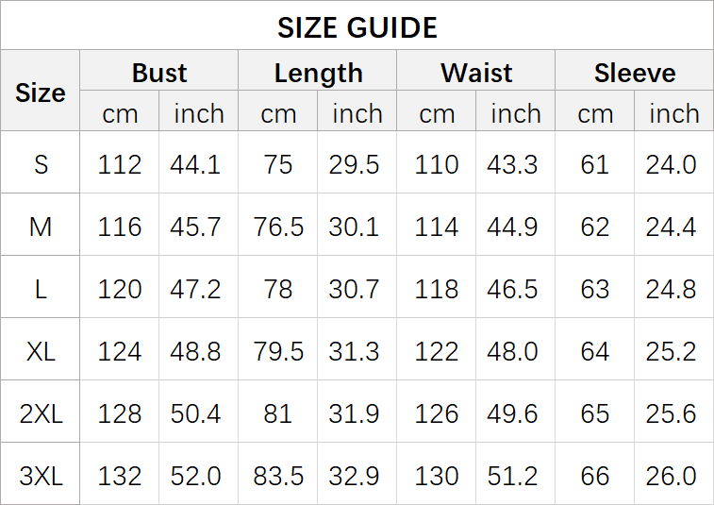Click the Waist column header
The height and width of the screenshot is (505, 714).
(x=476, y=73)
